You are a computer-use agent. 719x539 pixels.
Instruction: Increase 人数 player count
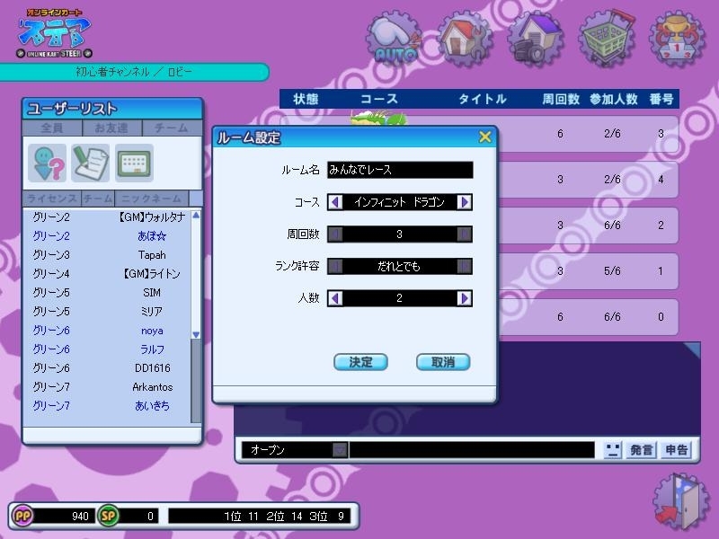click(x=464, y=298)
